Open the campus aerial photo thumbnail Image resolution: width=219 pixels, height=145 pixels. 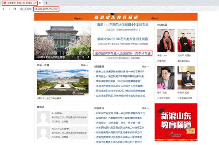[63, 82]
